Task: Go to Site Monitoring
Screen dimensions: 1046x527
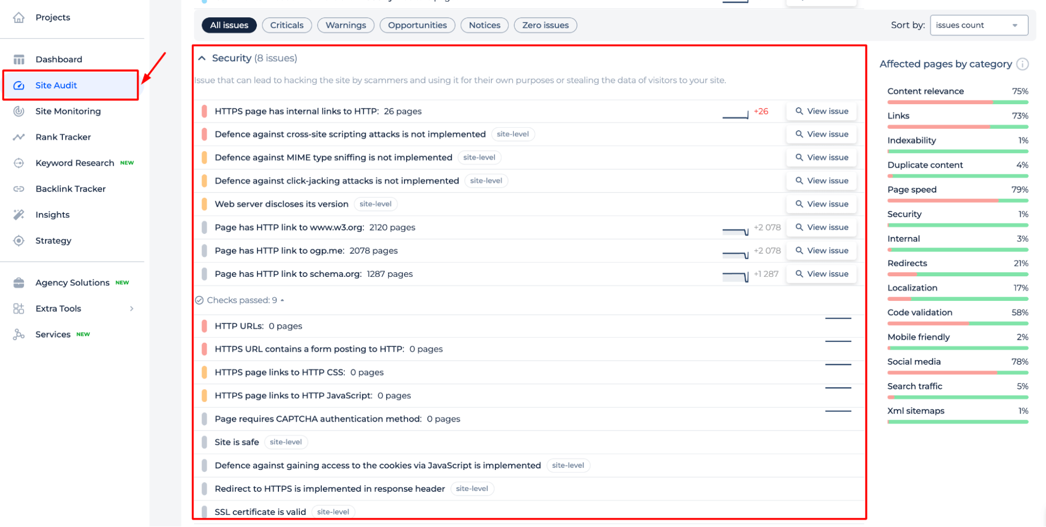Action: click(68, 111)
